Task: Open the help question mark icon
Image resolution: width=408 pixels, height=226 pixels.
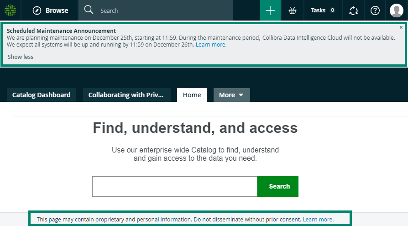Action: tap(375, 11)
